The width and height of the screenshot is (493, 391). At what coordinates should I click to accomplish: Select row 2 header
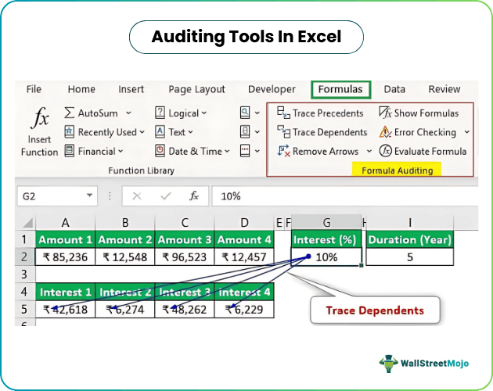[x=24, y=257]
